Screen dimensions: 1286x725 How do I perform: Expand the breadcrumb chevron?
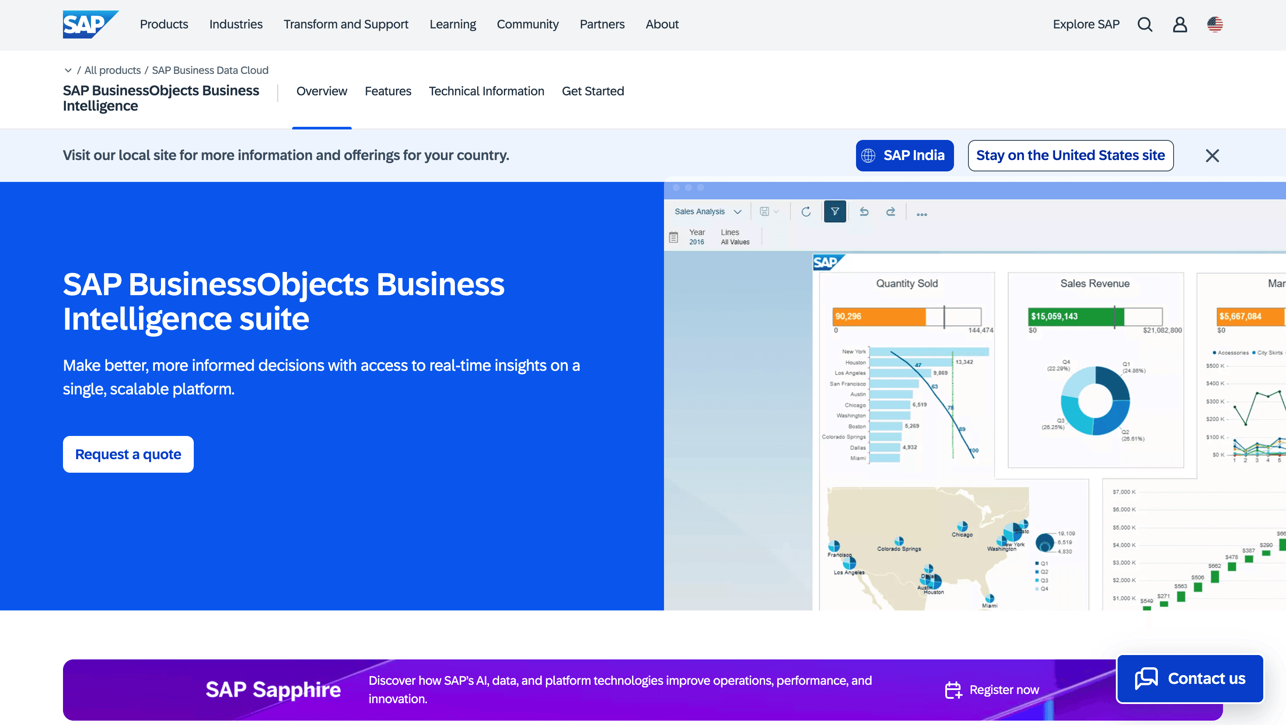pos(68,70)
